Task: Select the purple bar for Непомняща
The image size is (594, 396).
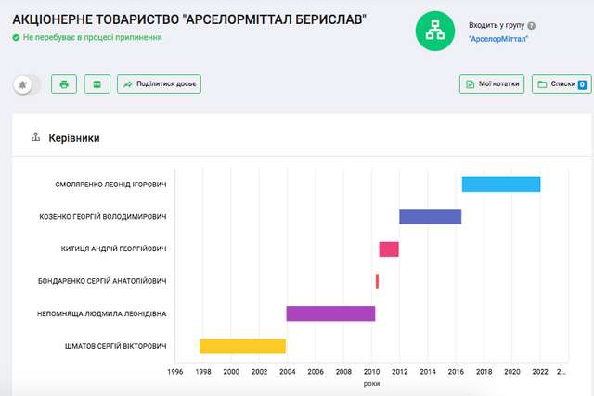Action: 330,313
